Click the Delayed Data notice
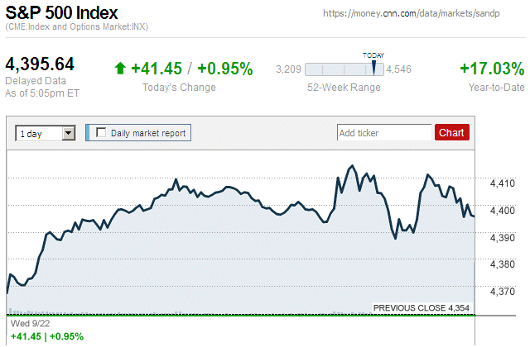Viewport: 530px width, 347px height. 36,81
